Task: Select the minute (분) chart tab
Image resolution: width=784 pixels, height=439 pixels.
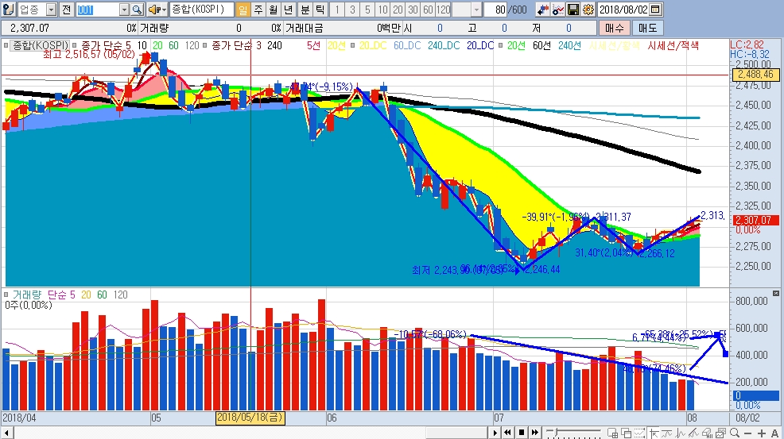Action: (304, 10)
